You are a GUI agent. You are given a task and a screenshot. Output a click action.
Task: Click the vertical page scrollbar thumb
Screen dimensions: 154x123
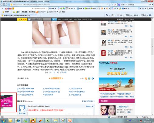pos(152,46)
